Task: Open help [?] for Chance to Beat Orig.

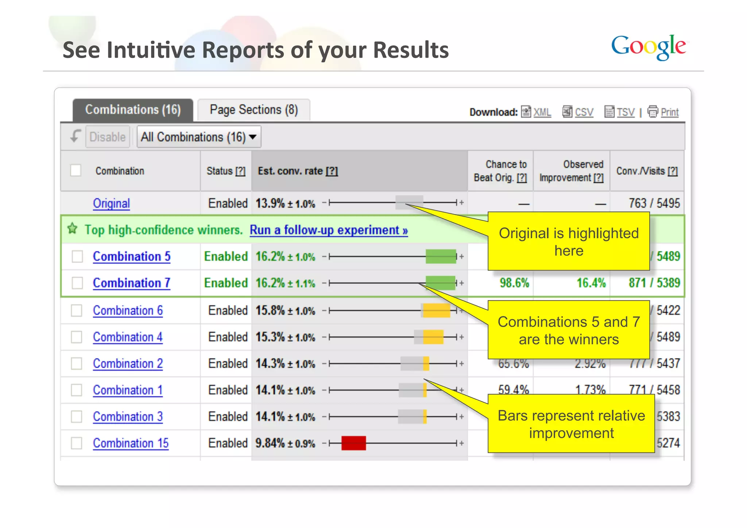Action: tap(522, 178)
